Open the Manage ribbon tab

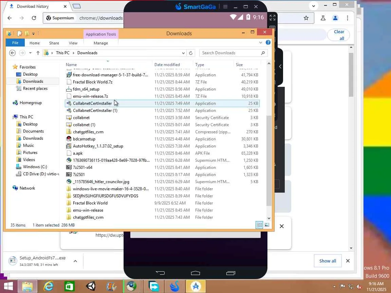click(101, 43)
